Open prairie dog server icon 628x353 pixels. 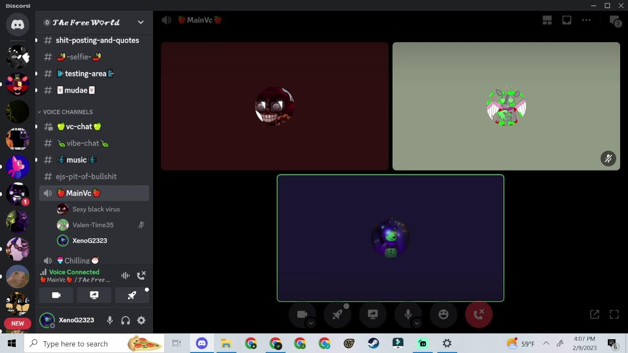tap(18, 277)
